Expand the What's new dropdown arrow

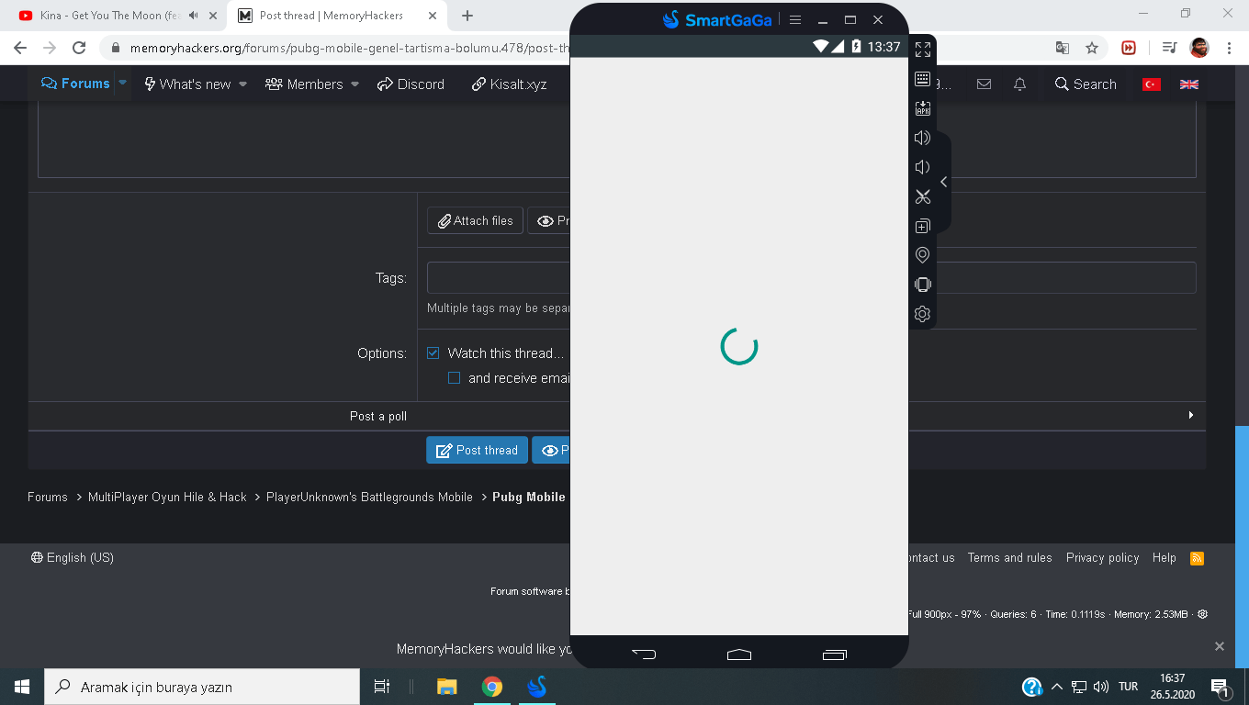pyautogui.click(x=242, y=84)
